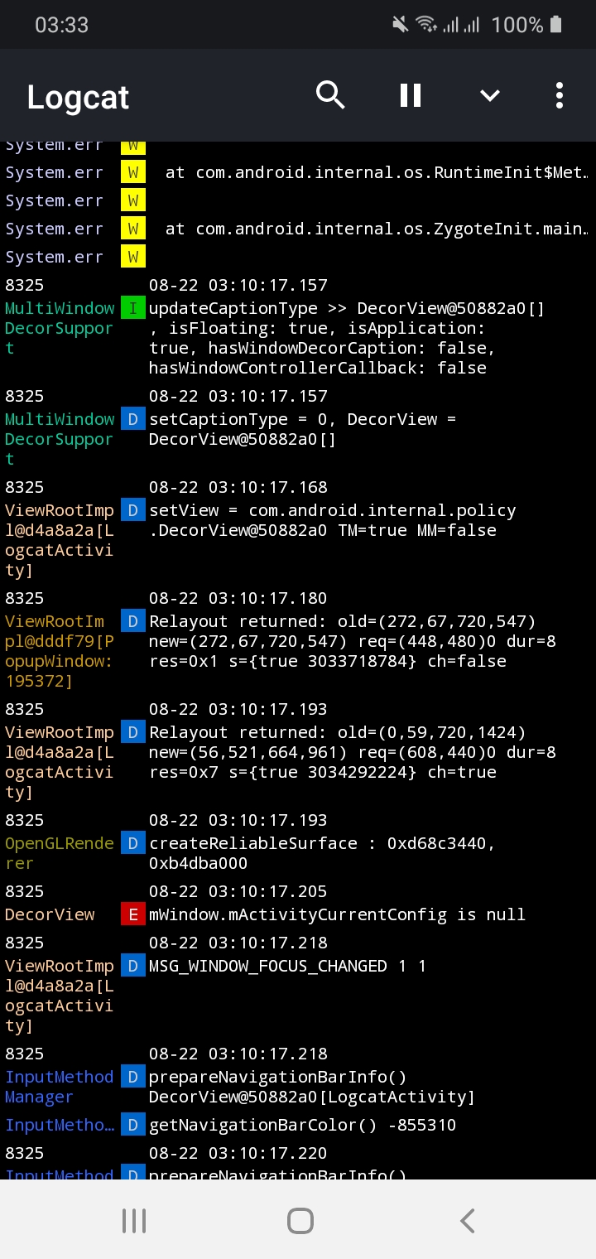Click the blue D badge next to setCaptionType

coord(132,418)
